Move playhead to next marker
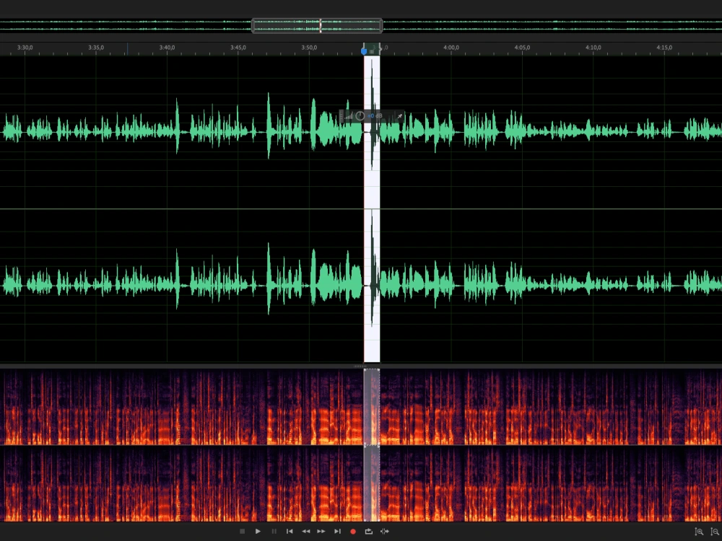Viewport: 722px width, 541px height. (337, 532)
